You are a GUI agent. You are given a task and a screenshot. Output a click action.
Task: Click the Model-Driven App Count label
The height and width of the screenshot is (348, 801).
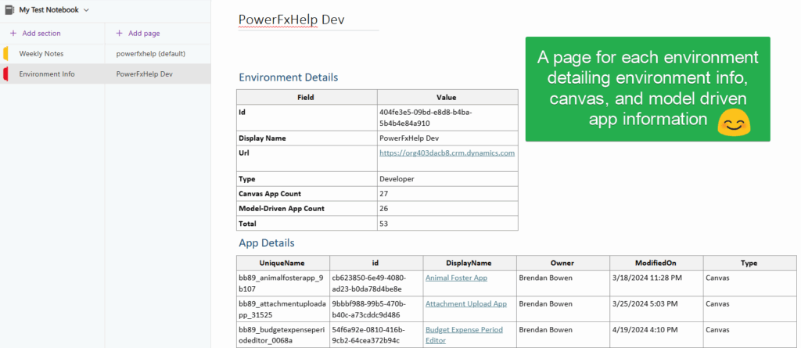[282, 209]
